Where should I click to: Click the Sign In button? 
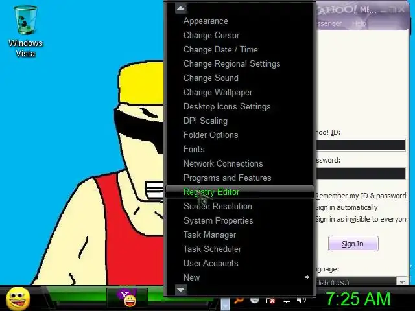[353, 244]
